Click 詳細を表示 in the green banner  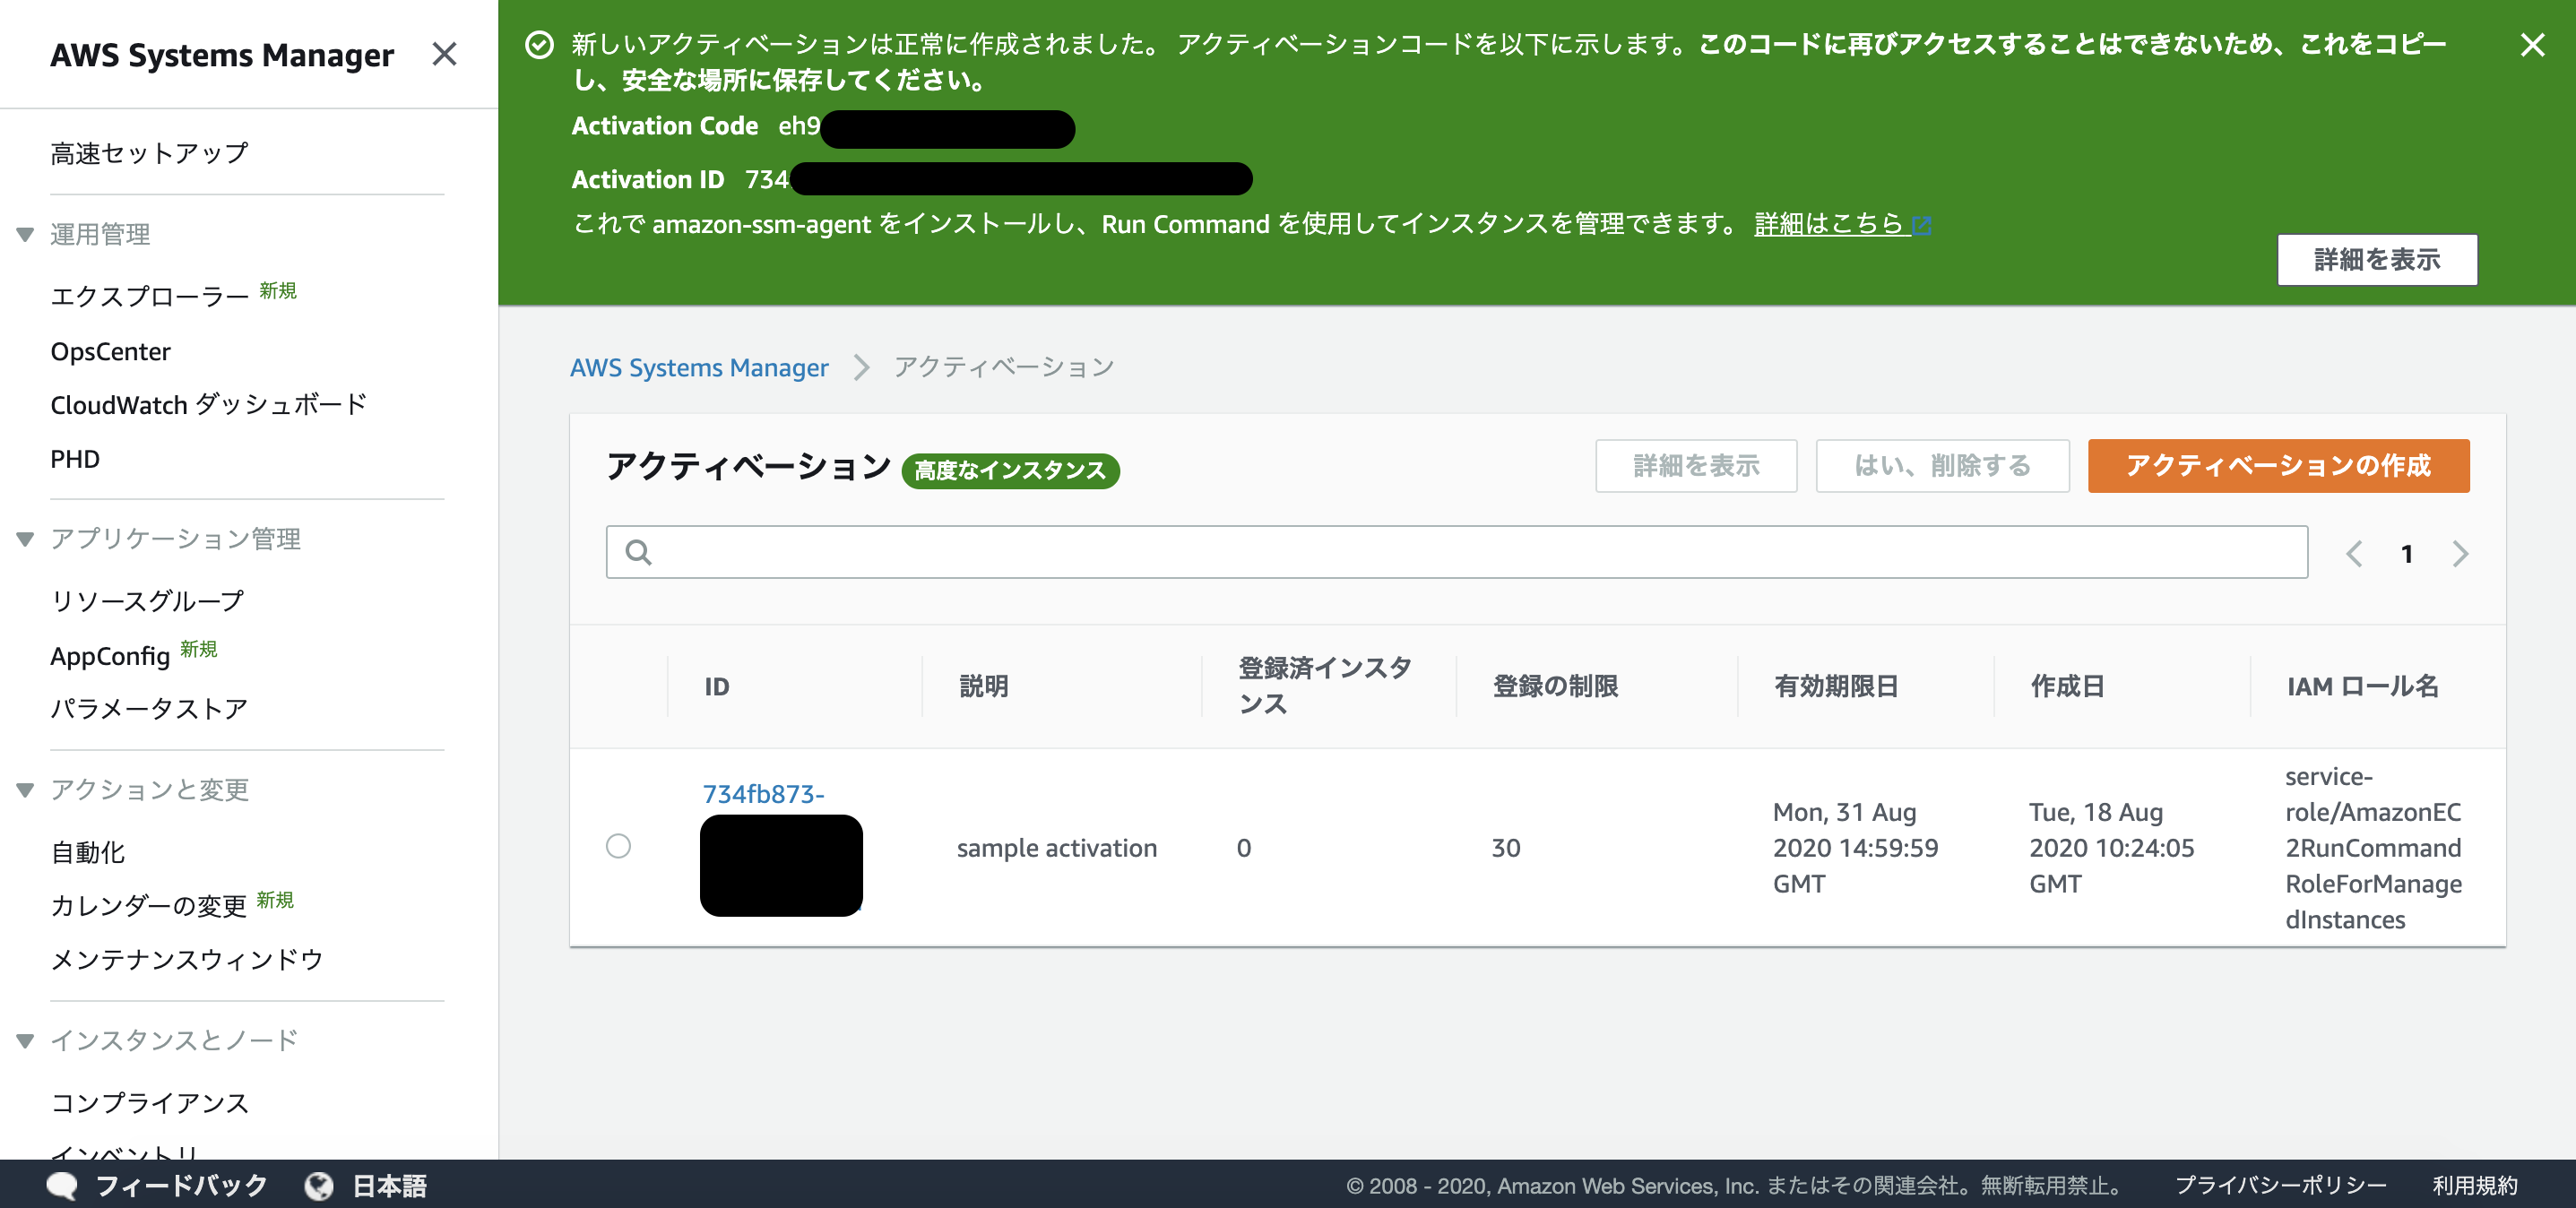point(2377,259)
